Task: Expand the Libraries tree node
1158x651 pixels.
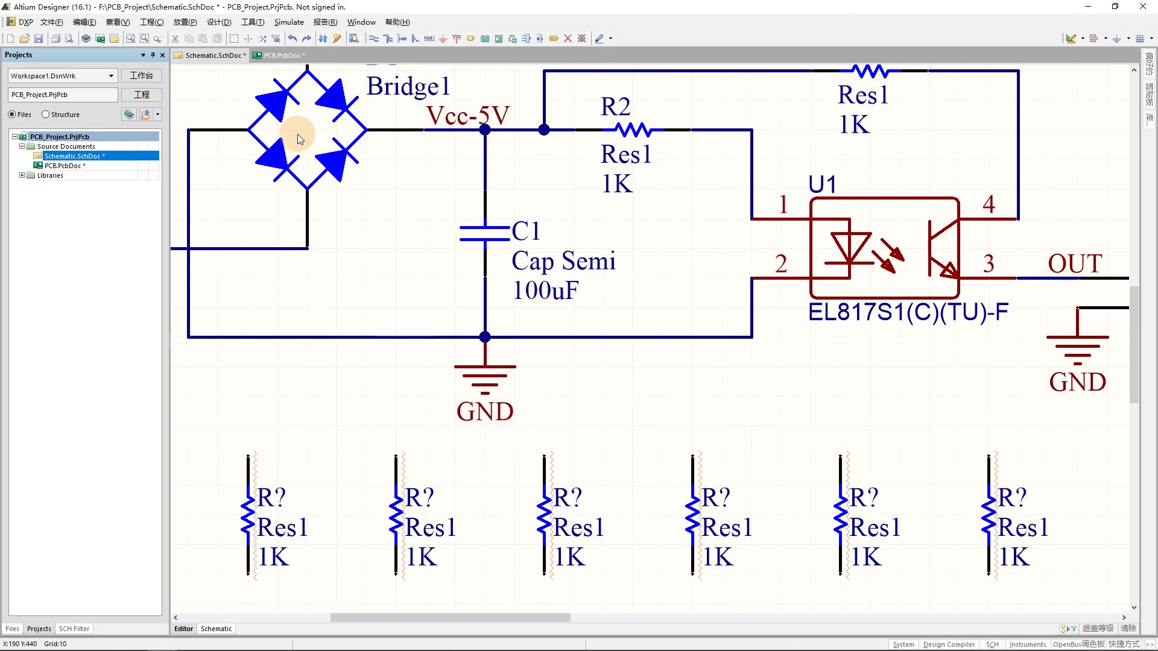Action: [22, 175]
